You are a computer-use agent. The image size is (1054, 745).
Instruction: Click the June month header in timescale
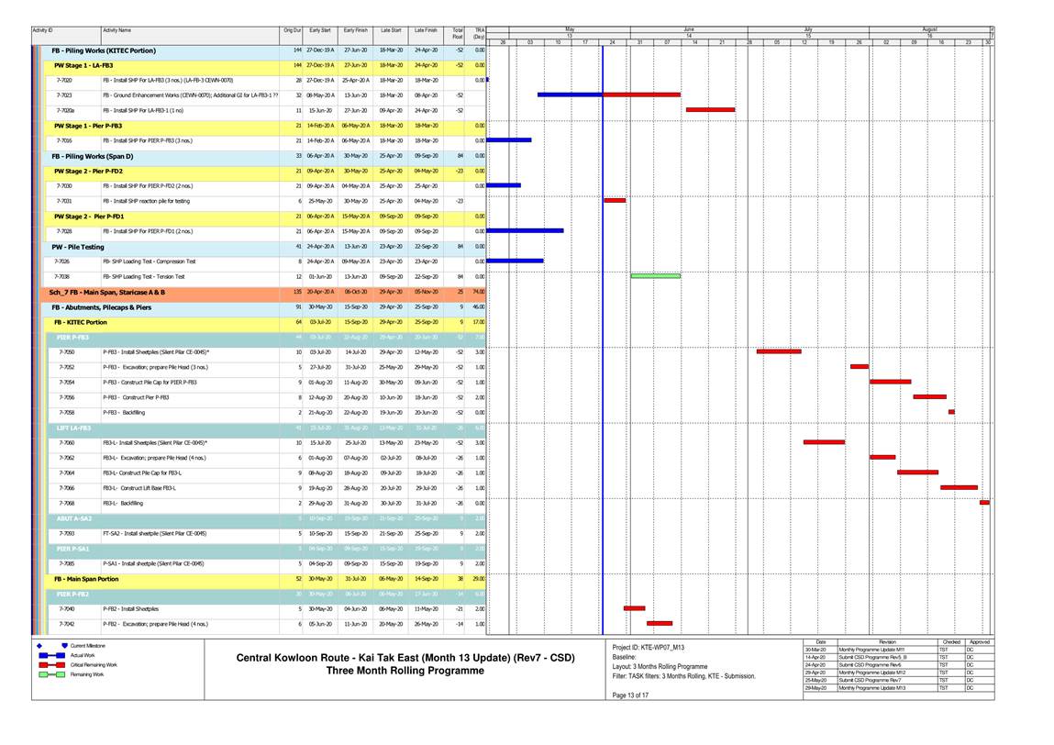tap(688, 28)
